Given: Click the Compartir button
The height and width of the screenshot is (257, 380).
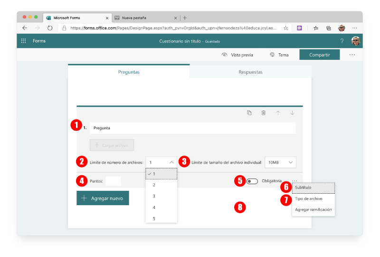Looking at the screenshot, I should coord(319,55).
